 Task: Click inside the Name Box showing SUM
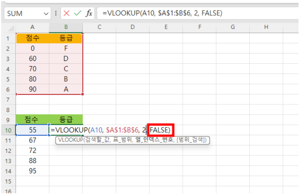(x=22, y=13)
